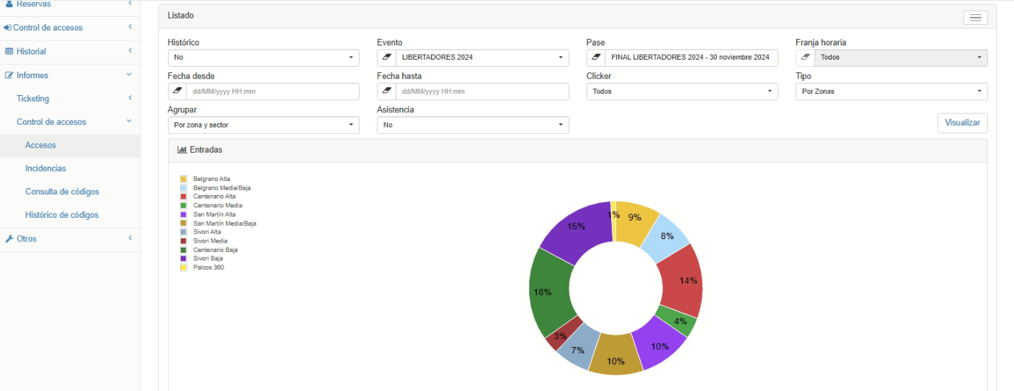Expand the Ticketing submenu
Viewport: 1014px width, 391px height.
[69, 99]
